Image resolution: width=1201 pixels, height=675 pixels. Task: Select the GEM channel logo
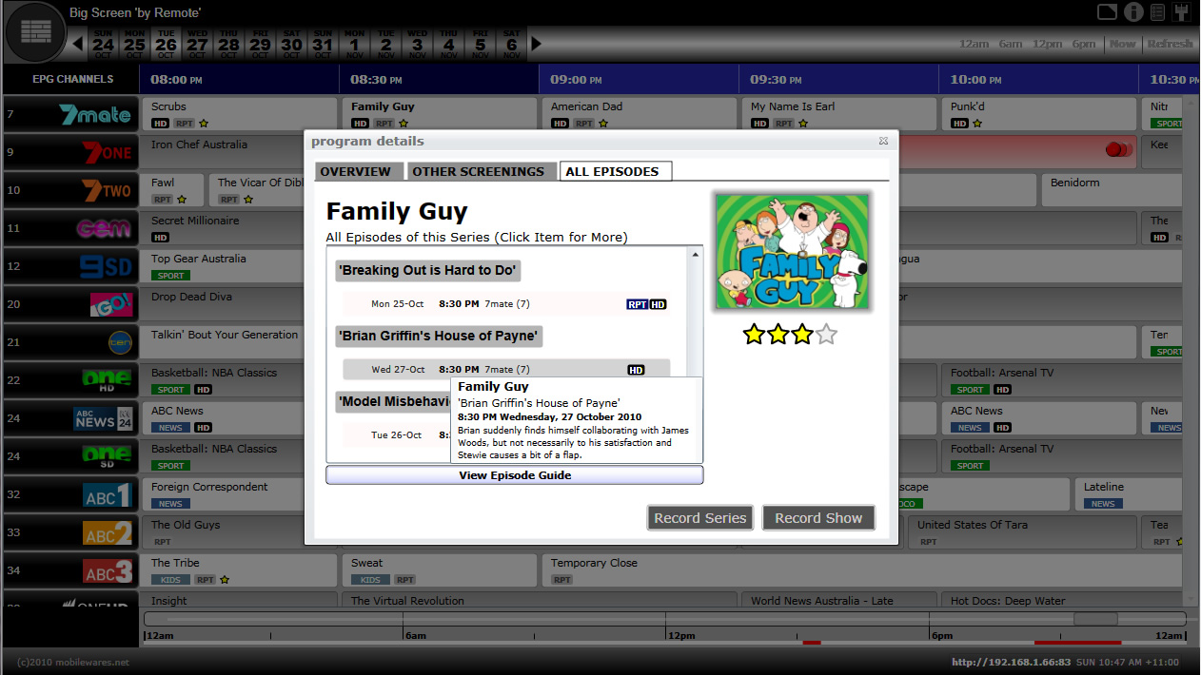coord(104,228)
